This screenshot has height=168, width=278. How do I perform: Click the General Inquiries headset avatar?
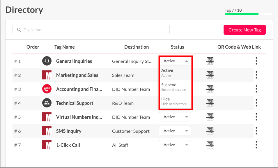tap(47, 61)
